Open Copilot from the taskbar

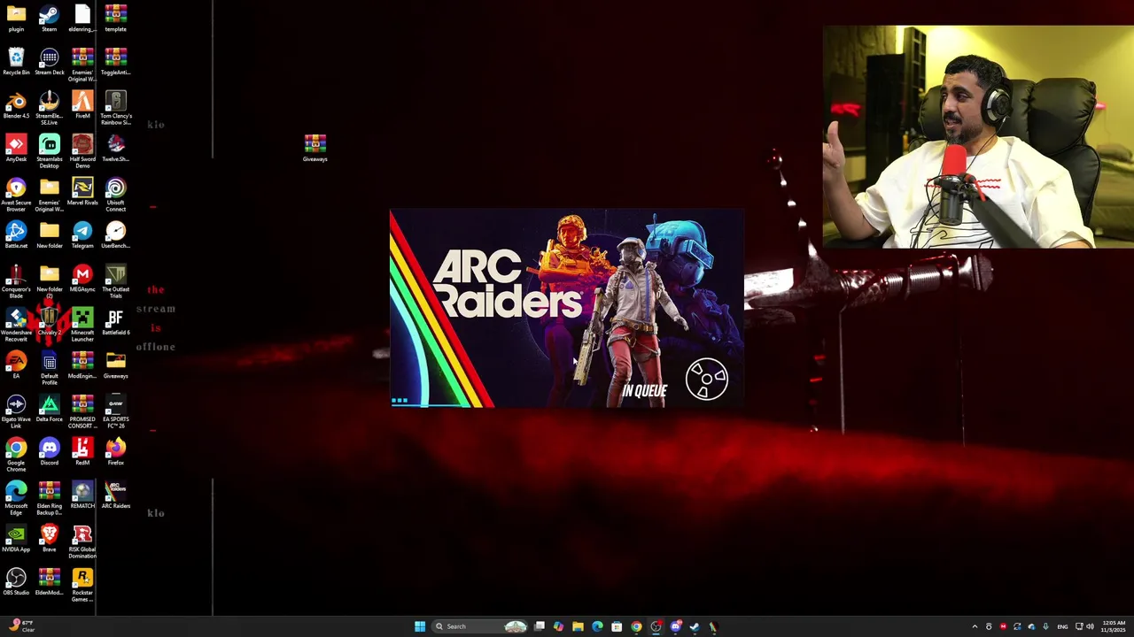tap(558, 626)
